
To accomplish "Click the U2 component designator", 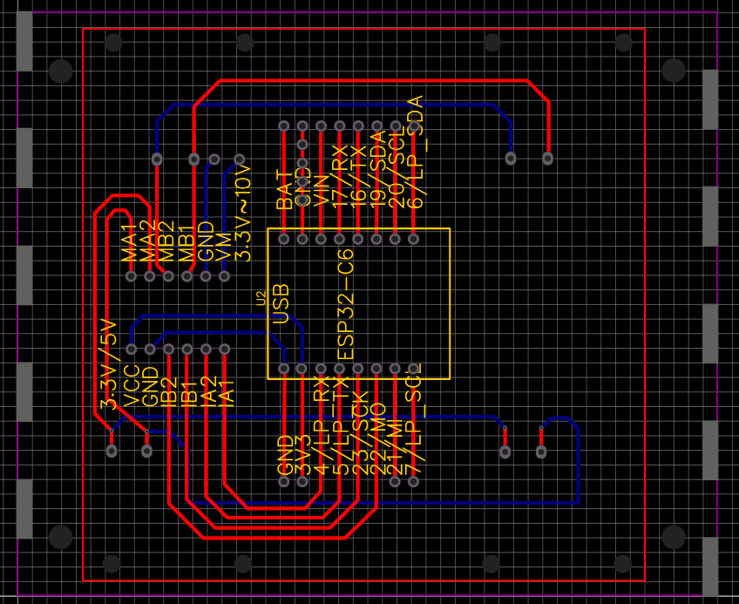I will point(261,298).
